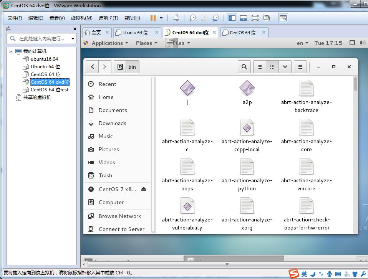The height and width of the screenshot is (279, 368).
Task: Close the 库 library panel
Action: point(75,29)
